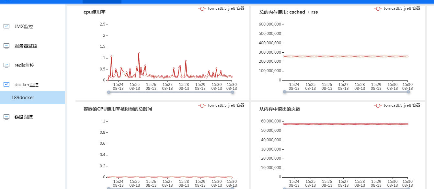The width and height of the screenshot is (434, 189).
Task: Toggle tomcat8.5_jre8 legend in 从内存中读出的页数 chart
Action: pos(397,106)
